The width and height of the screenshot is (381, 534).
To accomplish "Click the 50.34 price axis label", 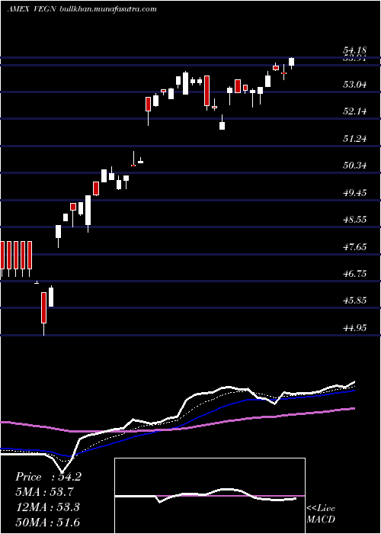I will (355, 166).
